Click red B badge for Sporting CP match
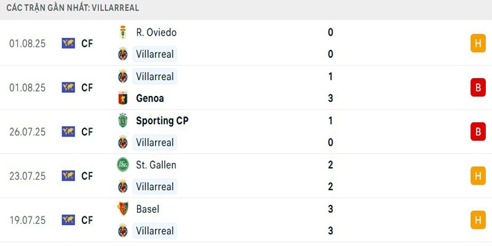The image size is (492, 246). tap(478, 132)
